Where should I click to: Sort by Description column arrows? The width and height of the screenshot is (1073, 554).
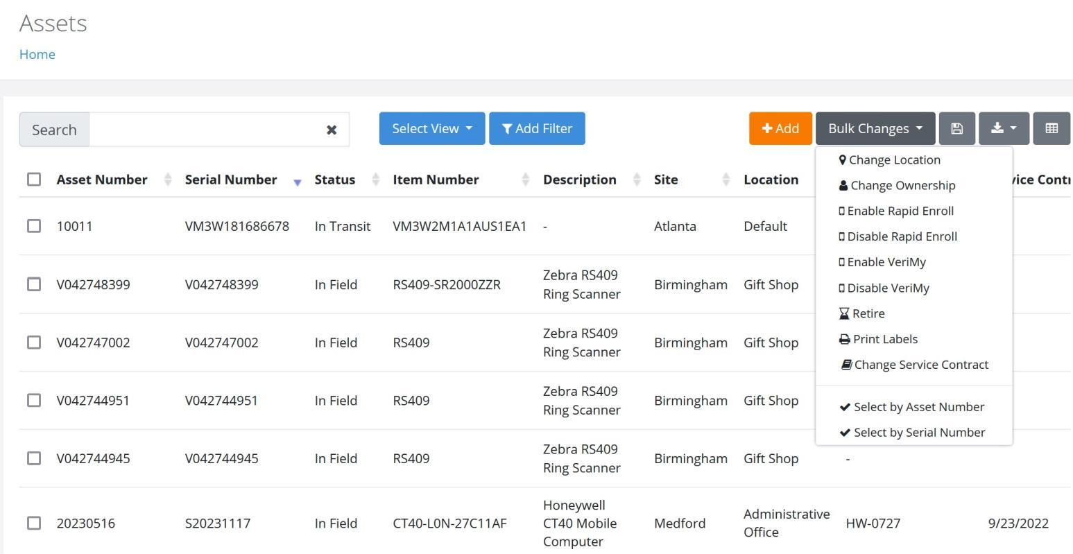tap(636, 180)
